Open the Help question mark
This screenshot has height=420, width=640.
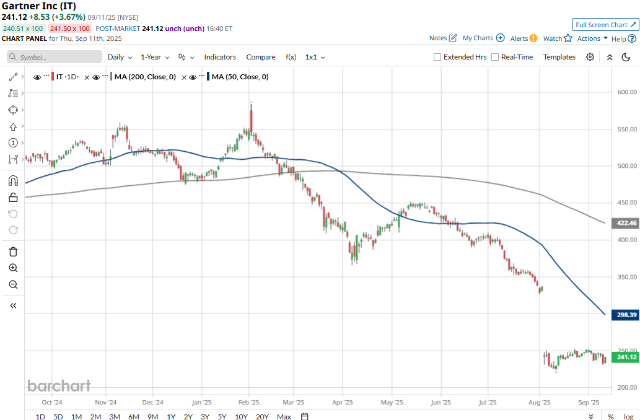(x=632, y=38)
